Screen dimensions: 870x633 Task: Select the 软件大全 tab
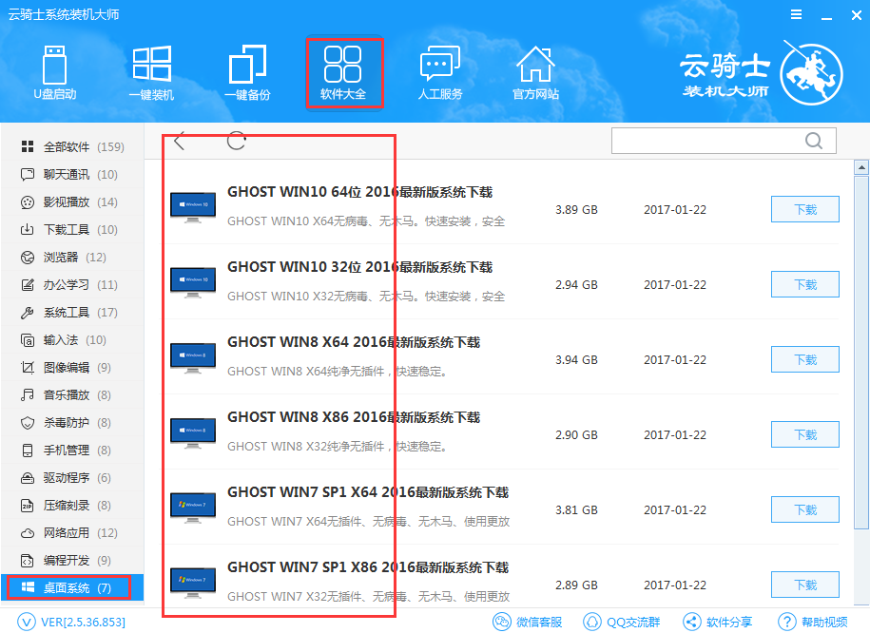(343, 73)
